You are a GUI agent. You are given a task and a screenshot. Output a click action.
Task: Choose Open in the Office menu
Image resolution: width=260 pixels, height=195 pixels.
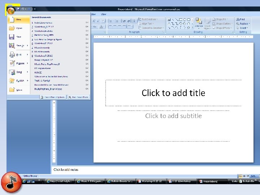click(19, 28)
